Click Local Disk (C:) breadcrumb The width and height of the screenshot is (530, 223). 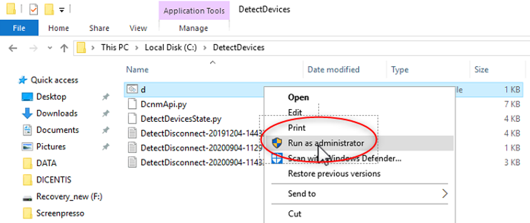point(171,48)
